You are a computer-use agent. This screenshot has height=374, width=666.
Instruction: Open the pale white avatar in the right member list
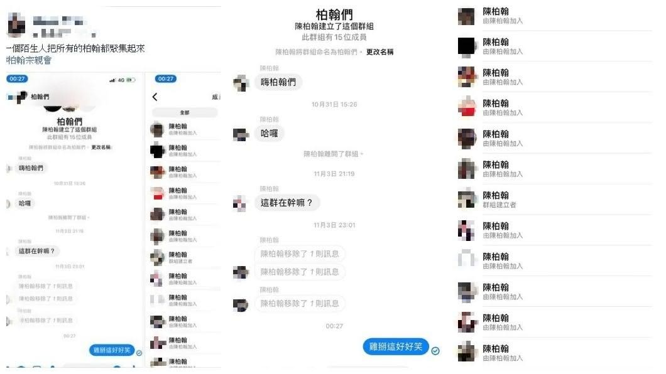466,260
